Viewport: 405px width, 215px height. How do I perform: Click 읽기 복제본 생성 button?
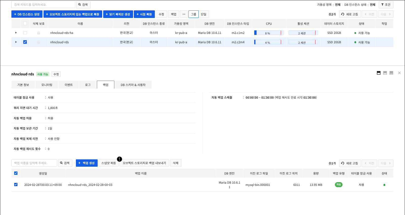[118, 14]
